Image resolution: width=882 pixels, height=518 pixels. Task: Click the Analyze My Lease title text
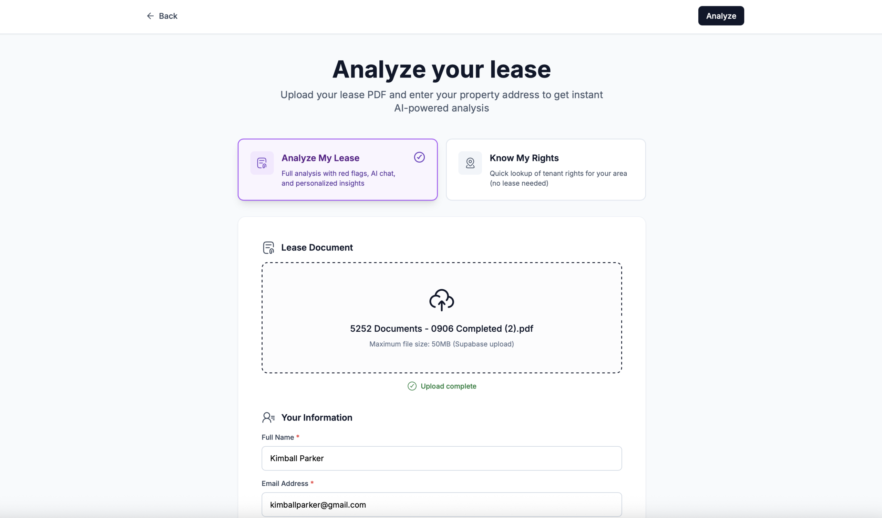320,158
